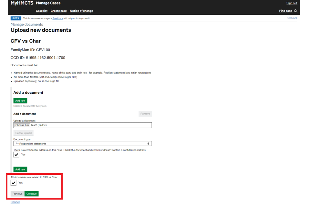Click the lower Add new button
Image resolution: width=310 pixels, height=206 pixels.
[20, 169]
